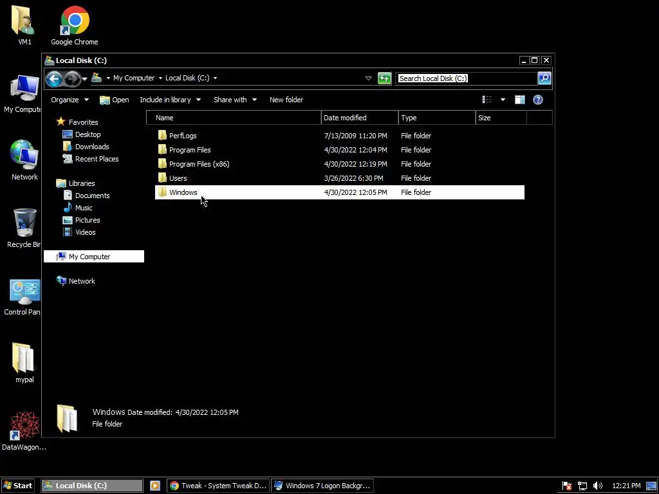Click the Show desktop tray icon
This screenshot has height=494, width=659.
click(651, 486)
